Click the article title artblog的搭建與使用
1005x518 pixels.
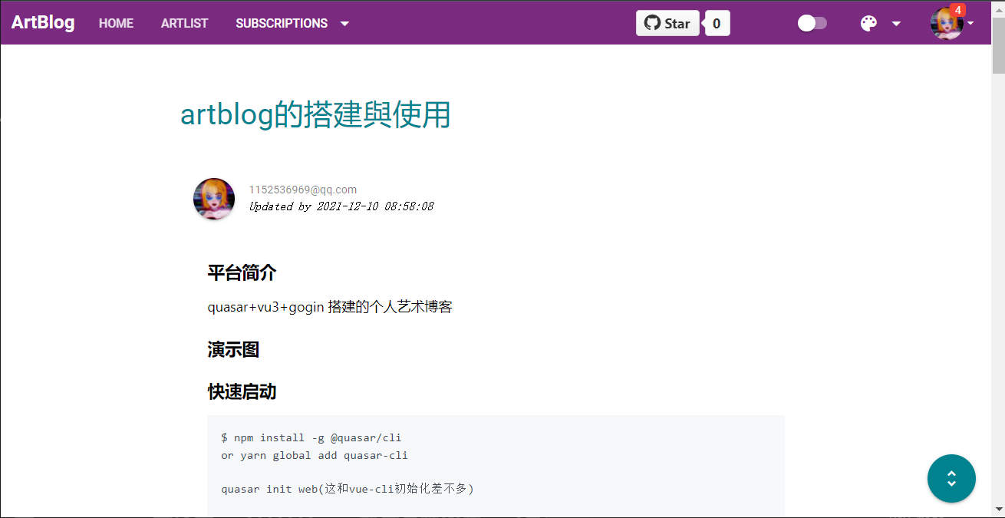point(315,115)
